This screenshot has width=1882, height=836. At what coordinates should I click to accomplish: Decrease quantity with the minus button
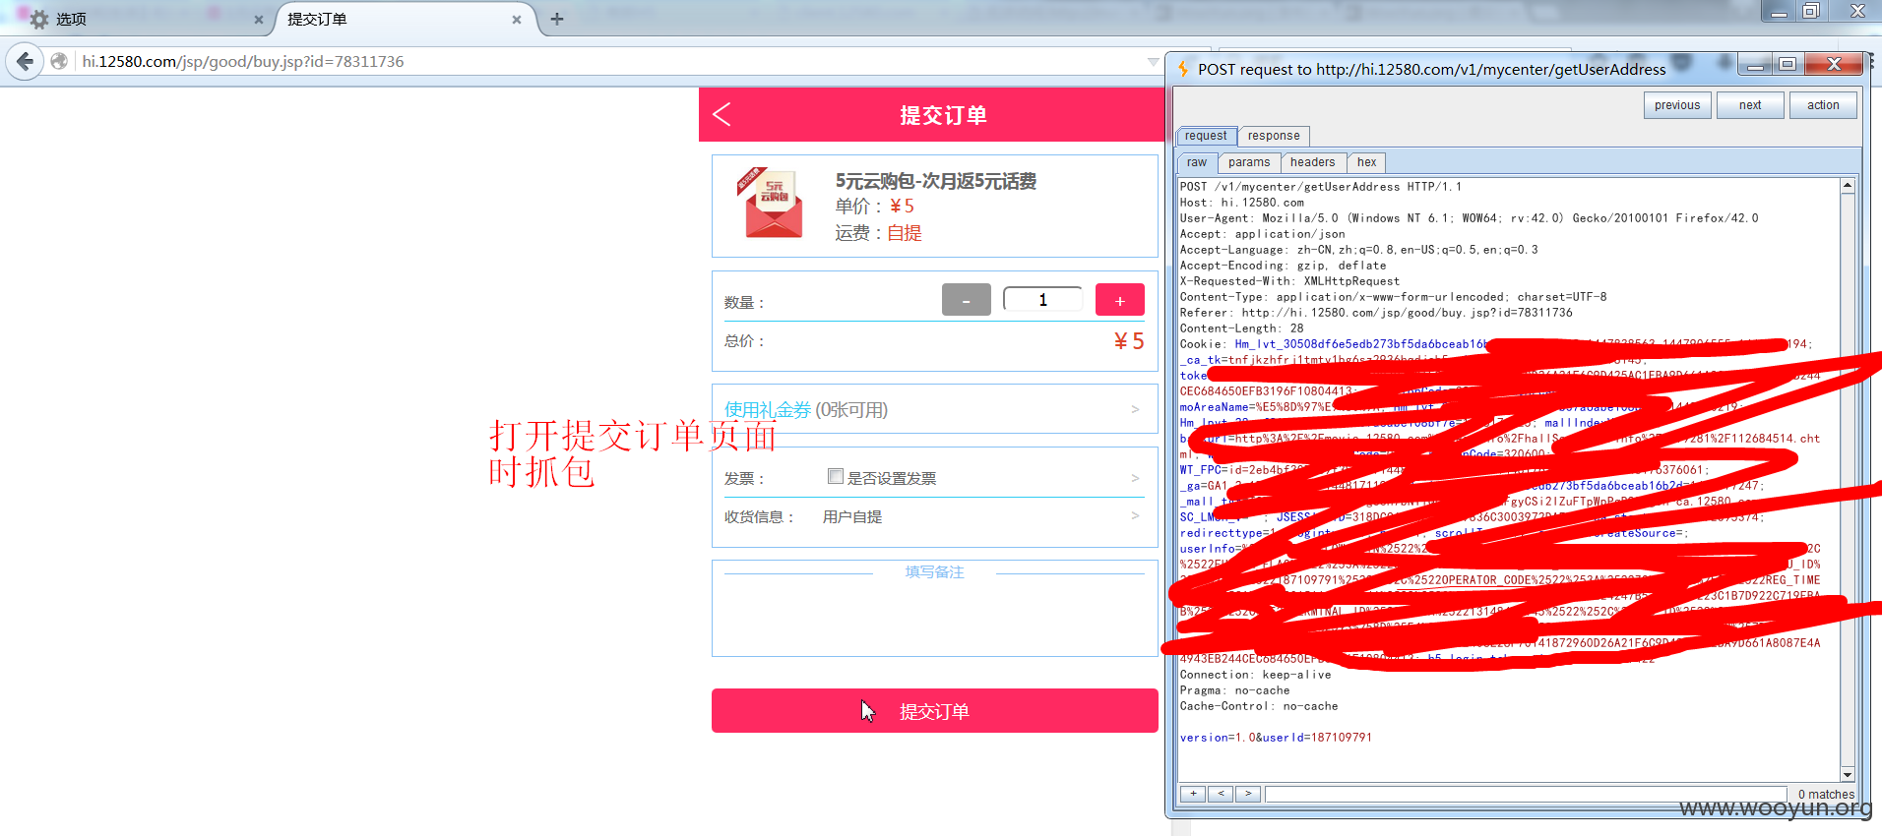[967, 300]
